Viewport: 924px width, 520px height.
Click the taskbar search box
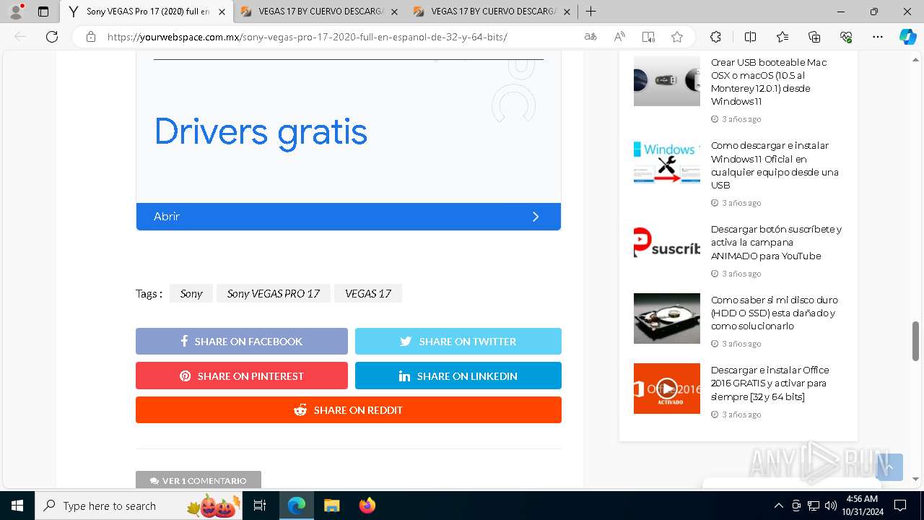pyautogui.click(x=139, y=506)
